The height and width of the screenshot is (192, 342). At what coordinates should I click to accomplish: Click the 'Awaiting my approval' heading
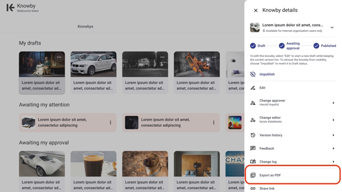click(44, 142)
